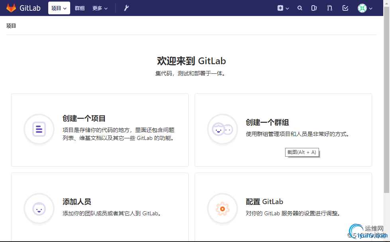Expand the 项目 dropdown menu
The width and height of the screenshot is (390, 242).
(59, 8)
